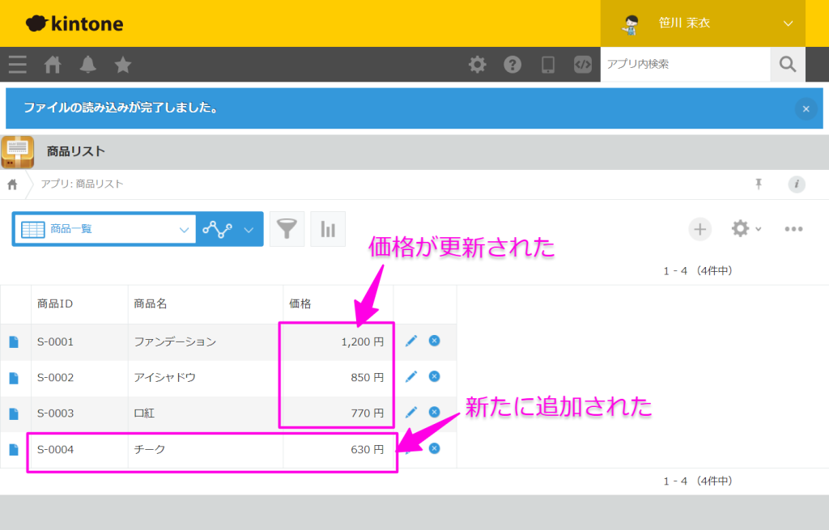Open kintone settings gear in header
The image size is (829, 530).
[x=477, y=65]
